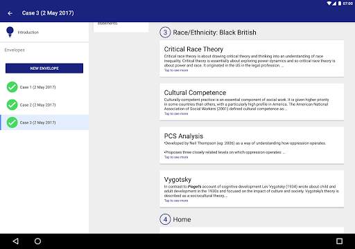This screenshot has height=249, width=355.
Task: Tap the Android back navigation button
Action: 16,241
